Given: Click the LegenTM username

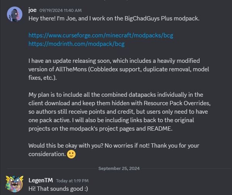Looking at the screenshot, I should coord(40,180).
